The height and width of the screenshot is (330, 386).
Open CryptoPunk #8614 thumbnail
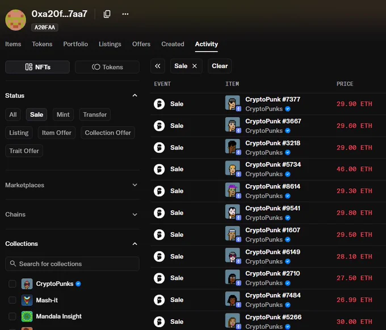click(232, 190)
